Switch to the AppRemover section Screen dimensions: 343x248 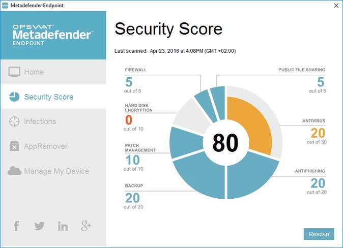point(53,146)
